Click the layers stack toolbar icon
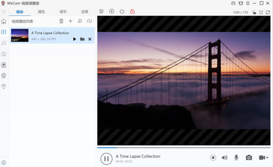This screenshot has height=167, width=273. click(x=101, y=11)
